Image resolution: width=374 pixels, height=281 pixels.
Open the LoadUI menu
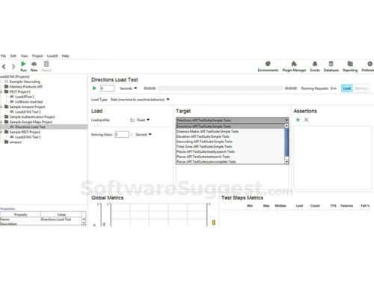pyautogui.click(x=52, y=55)
